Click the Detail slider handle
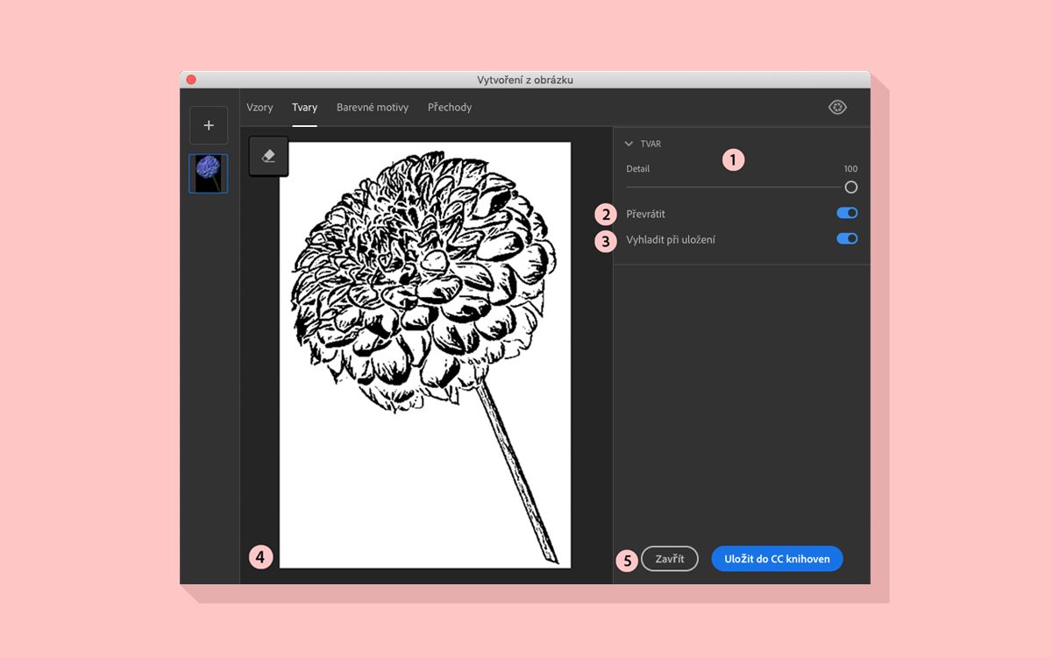1052x657 pixels. pos(850,187)
